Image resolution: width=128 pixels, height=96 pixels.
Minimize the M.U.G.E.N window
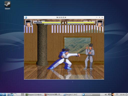(x=97, y=17)
